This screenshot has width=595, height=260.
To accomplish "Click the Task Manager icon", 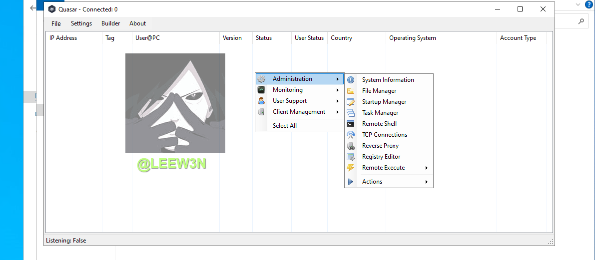I will pyautogui.click(x=351, y=113).
